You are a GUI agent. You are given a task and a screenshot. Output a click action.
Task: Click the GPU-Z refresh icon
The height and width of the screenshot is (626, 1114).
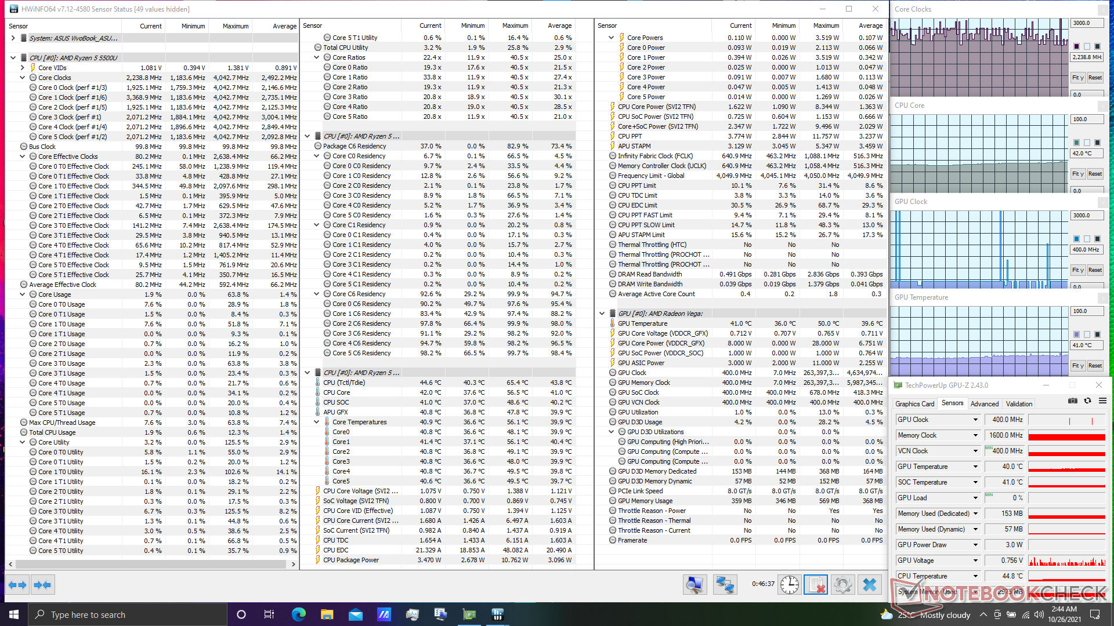tap(1088, 401)
